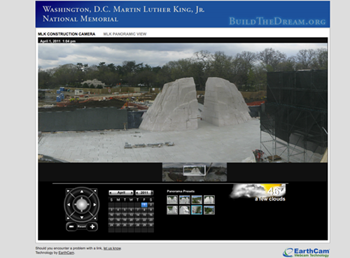Screen dimensions: 350x258
Task: Click the April 1, 2011 timestamp text
Action: pyautogui.click(x=57, y=41)
